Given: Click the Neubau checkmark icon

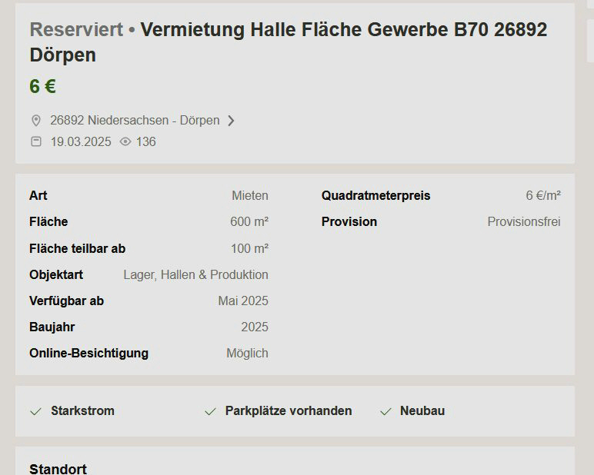Looking at the screenshot, I should [385, 411].
